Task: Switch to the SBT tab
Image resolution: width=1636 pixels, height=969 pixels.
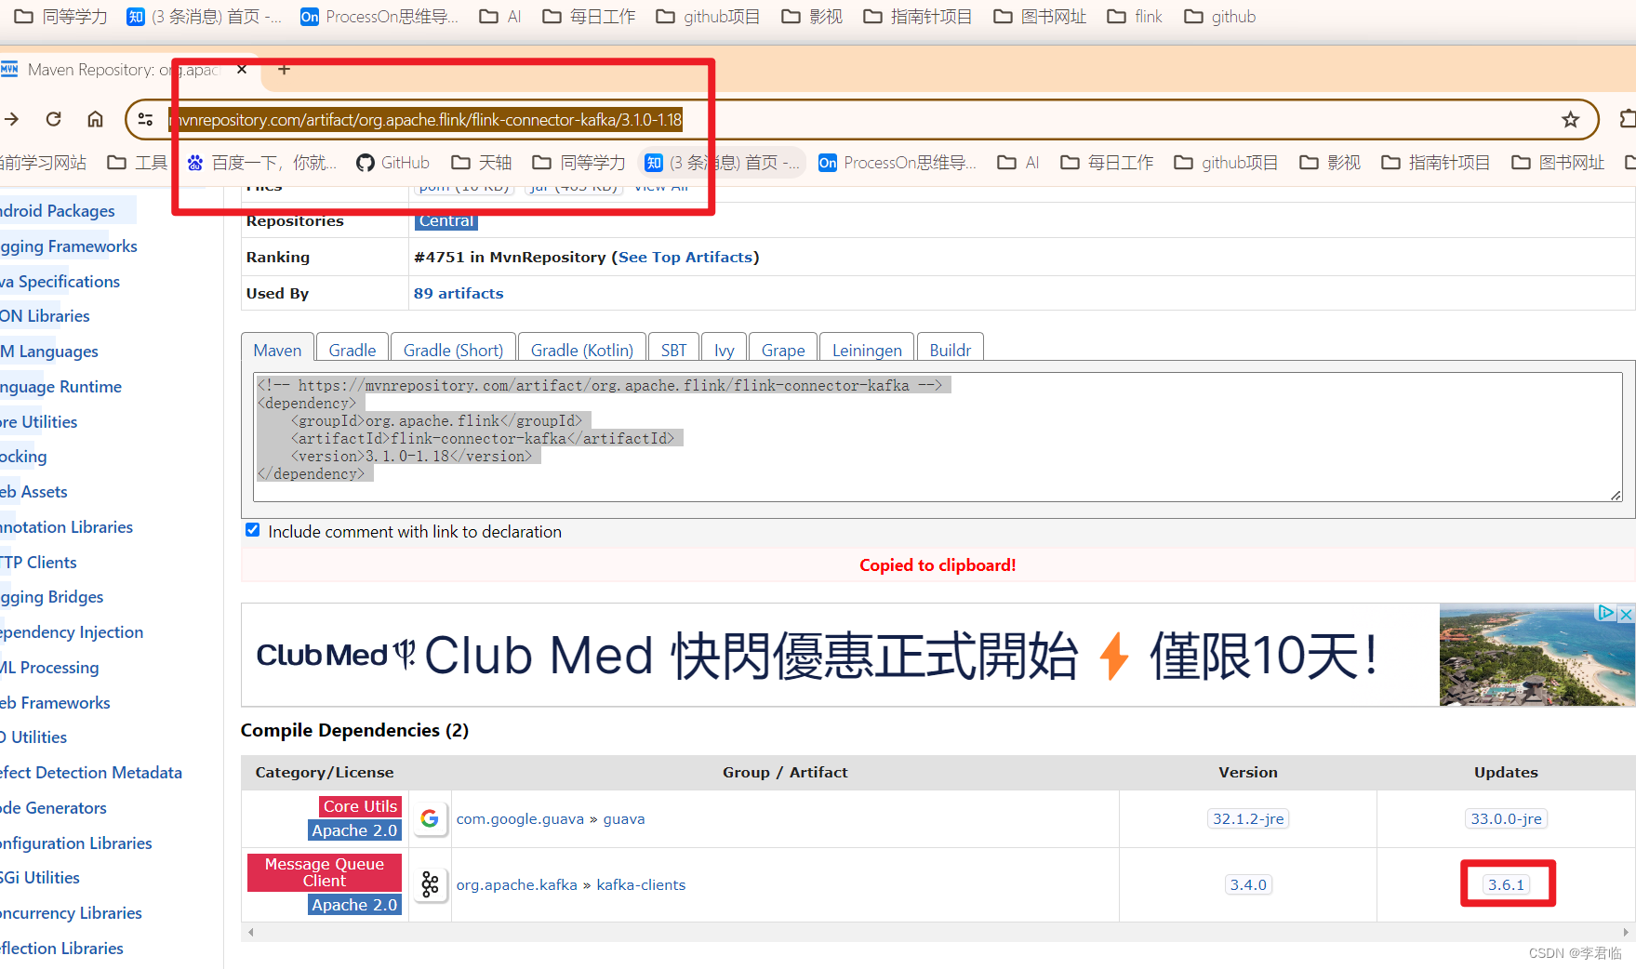Action: tap(673, 350)
